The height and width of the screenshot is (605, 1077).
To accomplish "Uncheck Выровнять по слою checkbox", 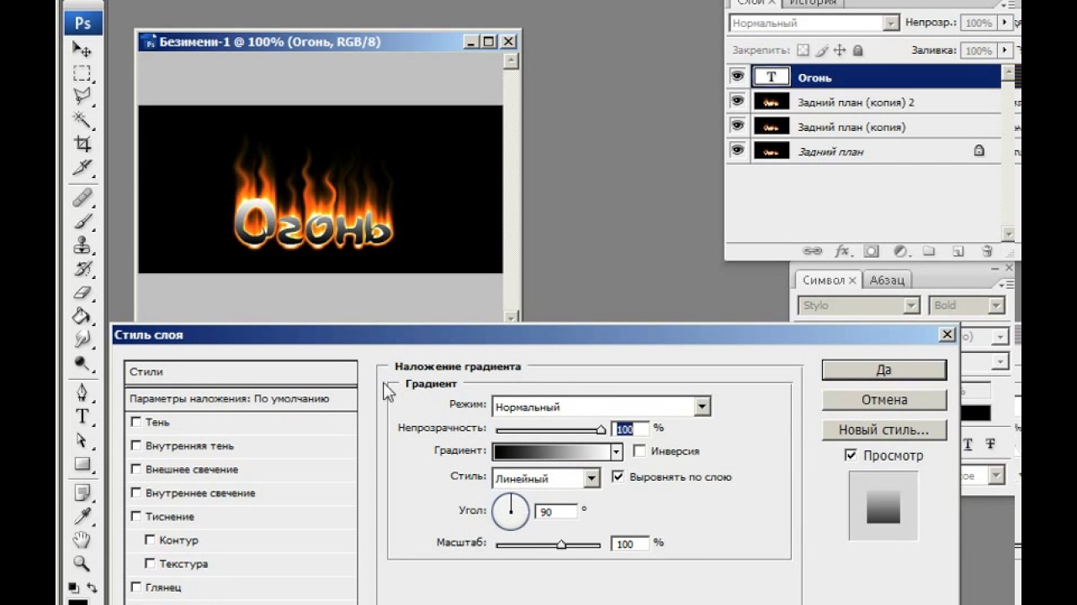I will pos(618,476).
